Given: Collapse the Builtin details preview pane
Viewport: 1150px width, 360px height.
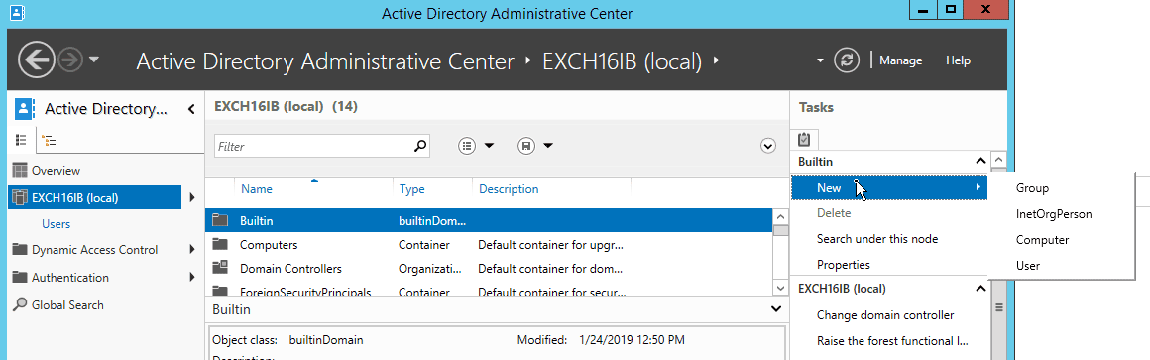Looking at the screenshot, I should 776,309.
